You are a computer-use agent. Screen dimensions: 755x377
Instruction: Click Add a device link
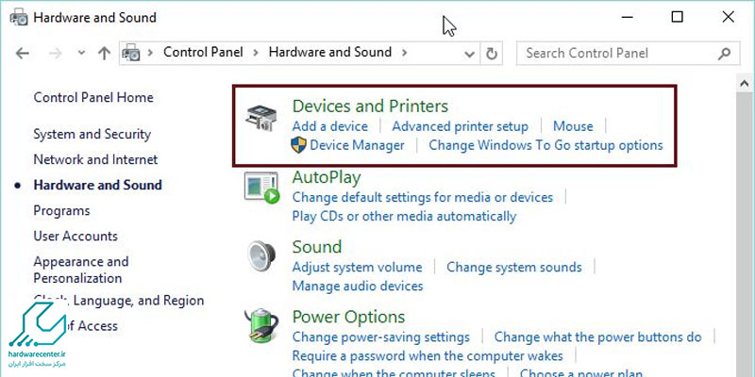point(329,126)
